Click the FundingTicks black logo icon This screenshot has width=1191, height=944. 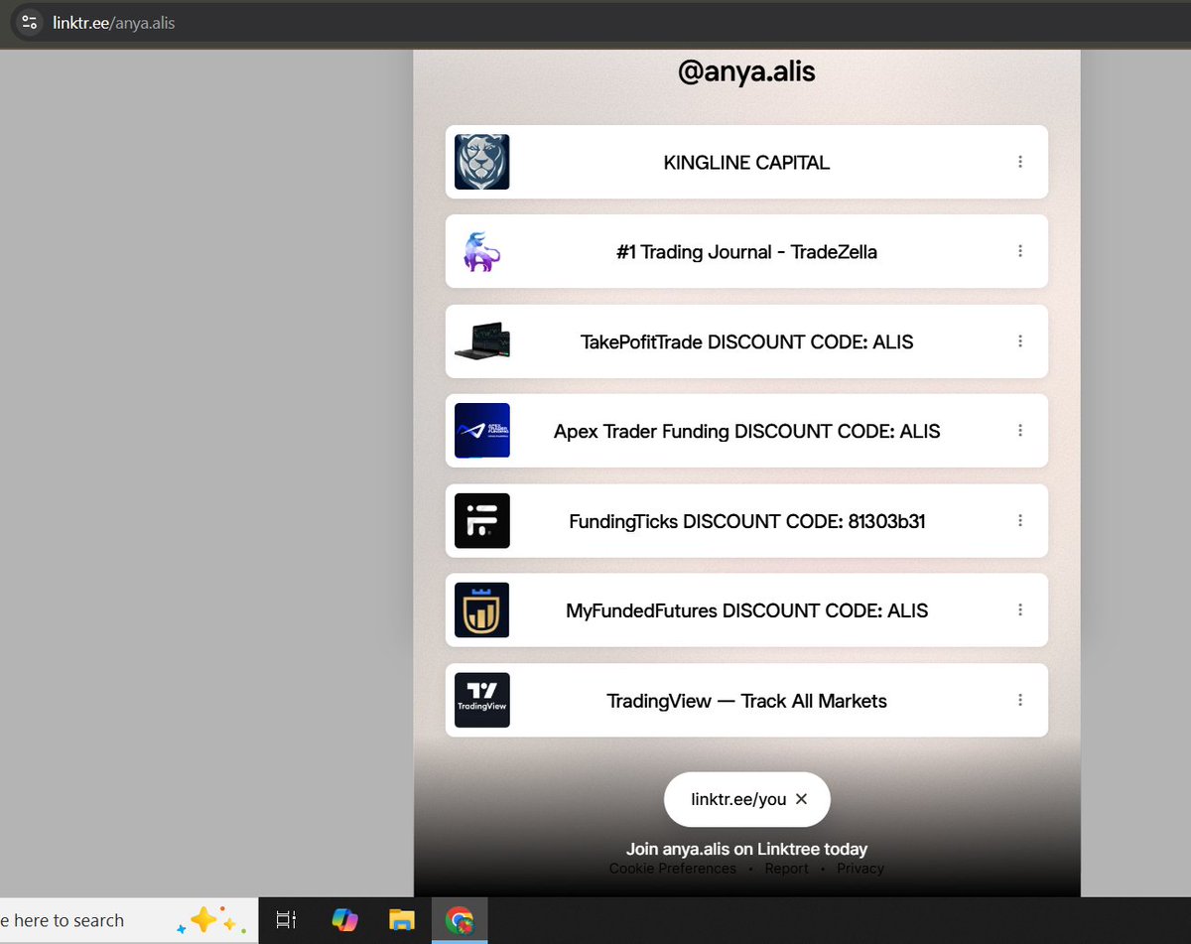(x=482, y=520)
